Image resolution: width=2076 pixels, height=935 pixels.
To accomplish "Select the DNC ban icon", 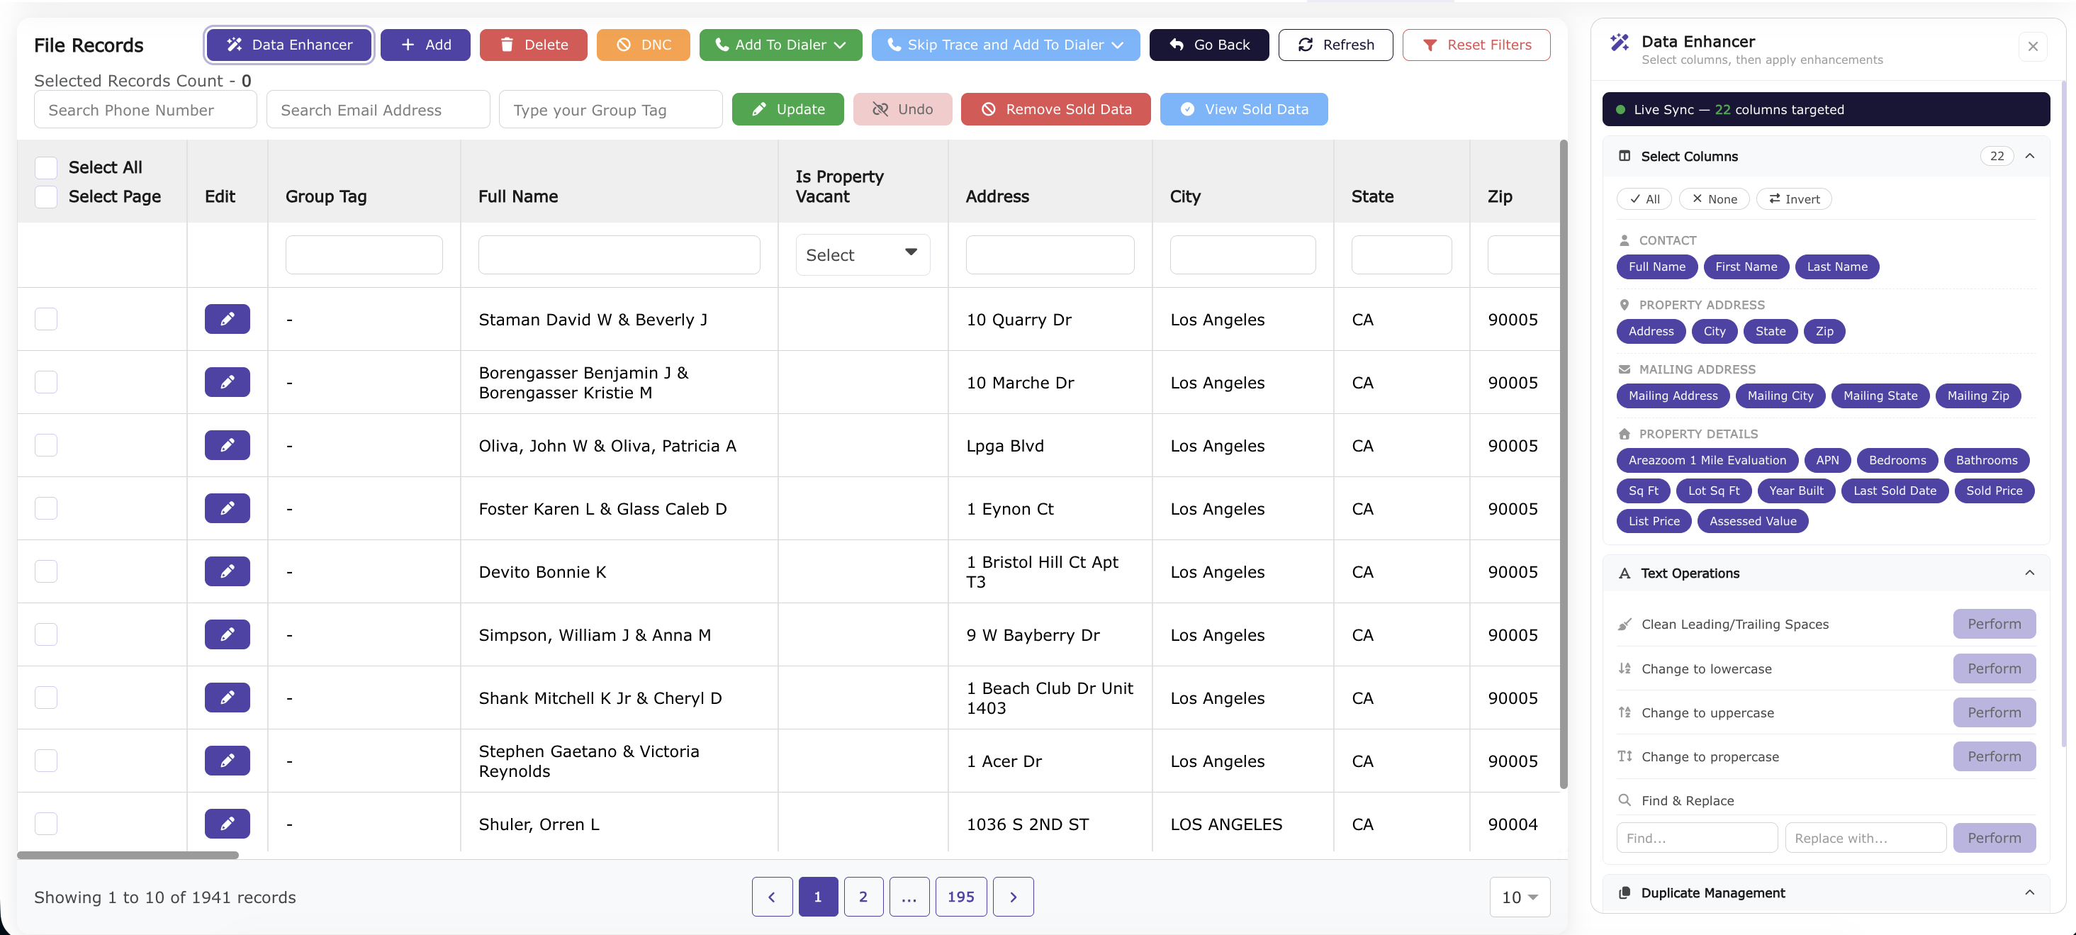I will [623, 45].
